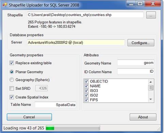164x133 pixels.
Task: Open the Configure... database dialog
Action: coord(141,43)
